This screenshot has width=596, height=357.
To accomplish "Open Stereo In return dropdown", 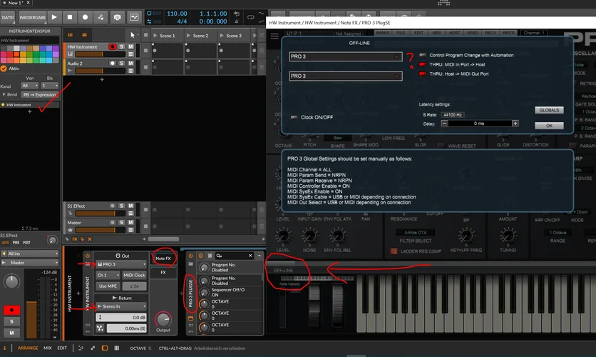I will pyautogui.click(x=122, y=306).
